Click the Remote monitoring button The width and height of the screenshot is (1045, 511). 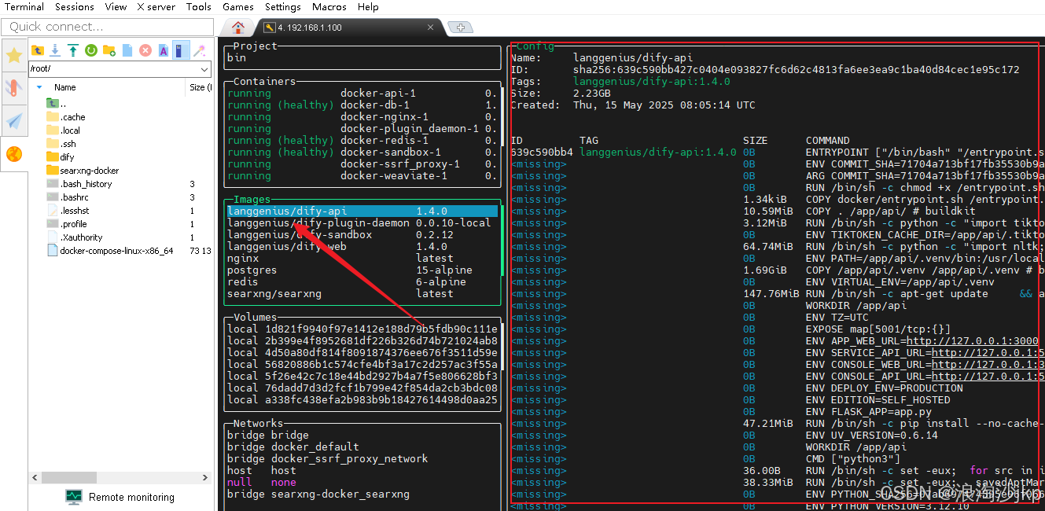120,497
